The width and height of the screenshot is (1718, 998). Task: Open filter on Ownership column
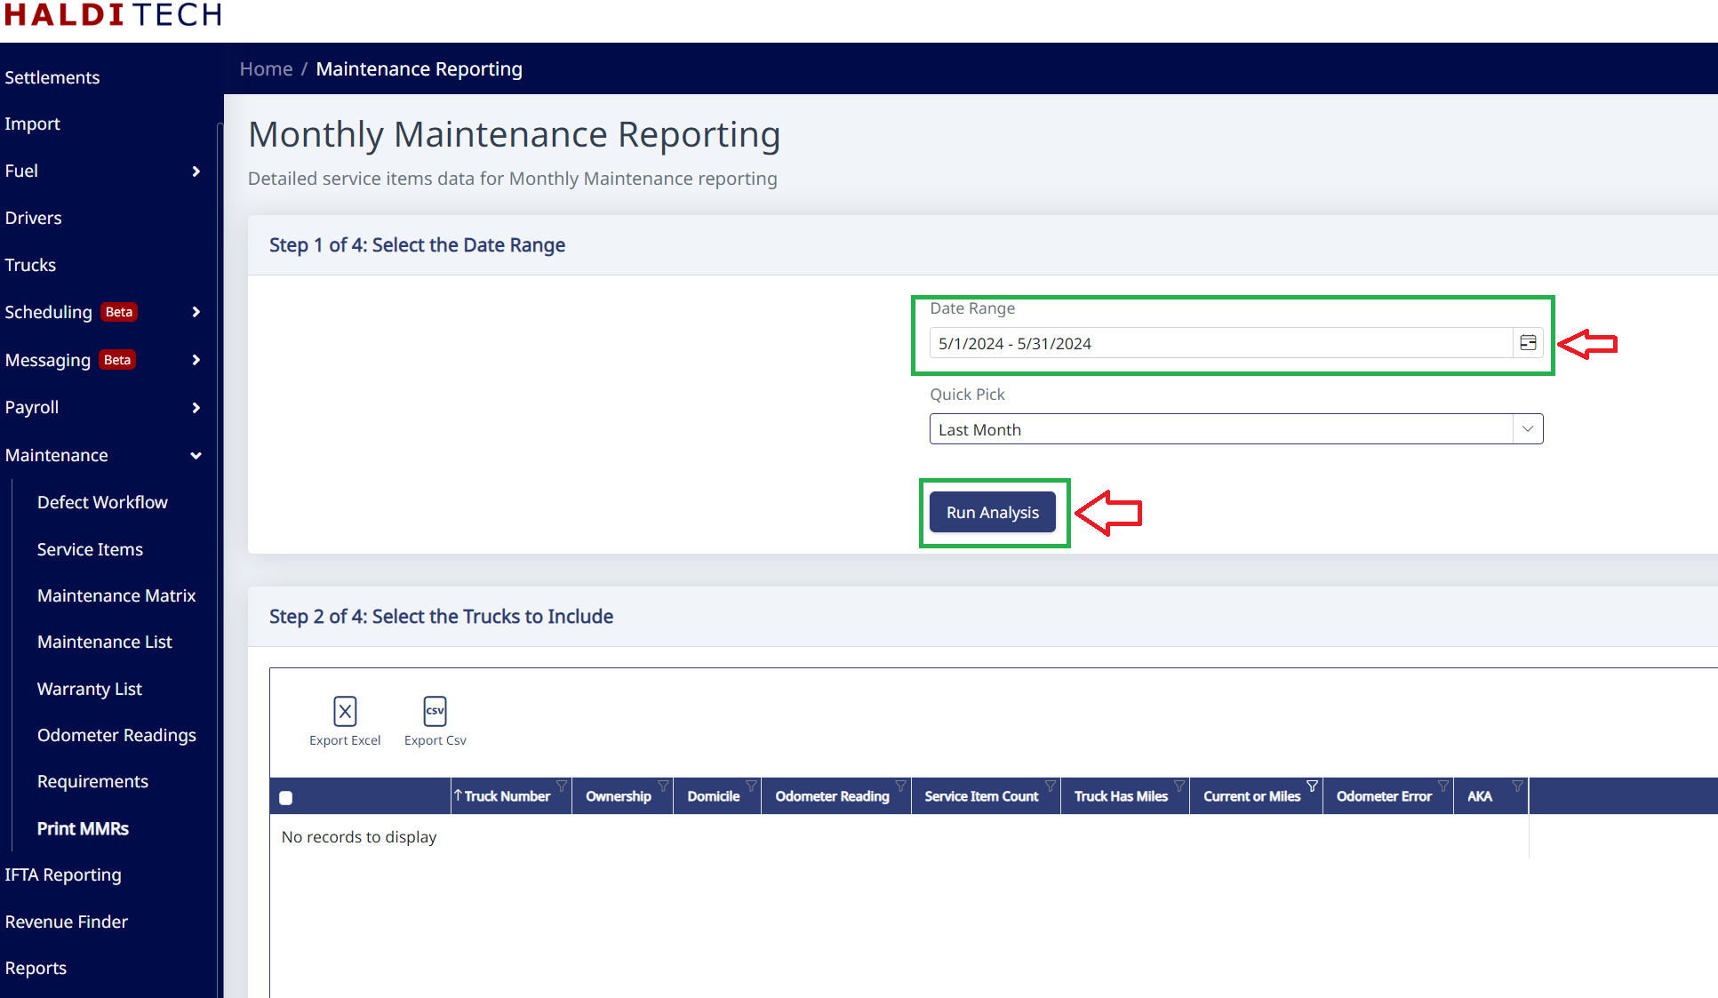pos(663,786)
